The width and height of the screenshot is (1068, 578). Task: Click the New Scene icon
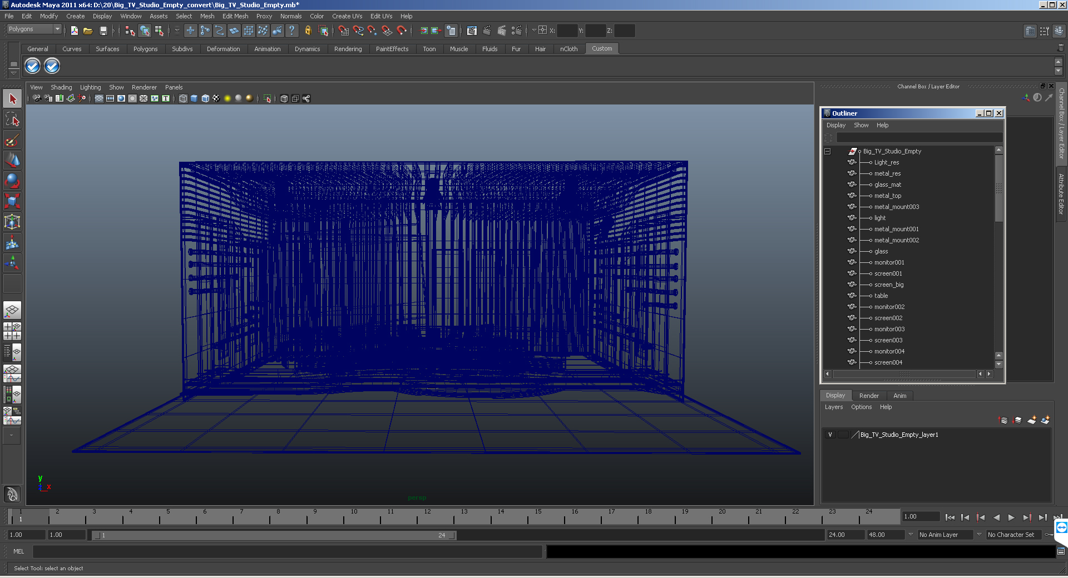point(74,31)
